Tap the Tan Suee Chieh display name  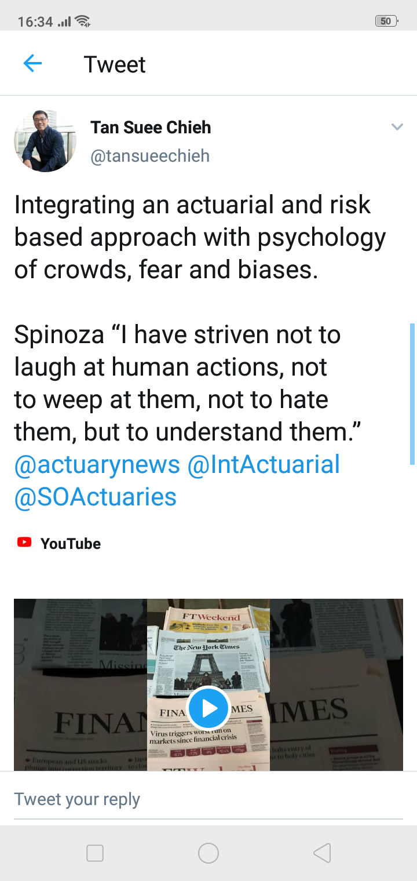[151, 128]
